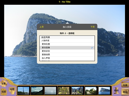The width and height of the screenshot is (129, 96).
Task: Select the grey misty sea thumbnail
Action: (x=50, y=90)
